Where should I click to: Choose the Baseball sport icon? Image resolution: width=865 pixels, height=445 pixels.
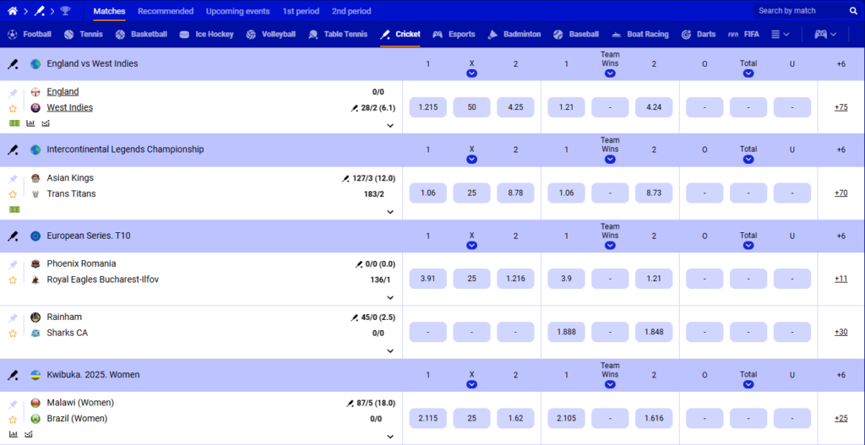tap(558, 34)
